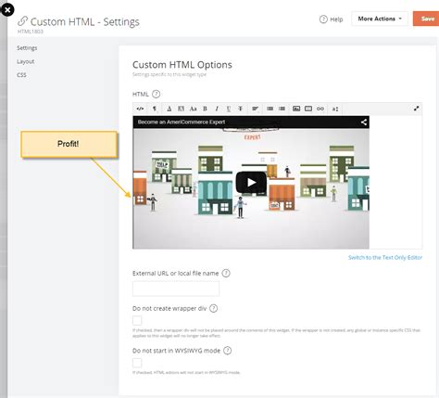Click the Save button

point(427,19)
